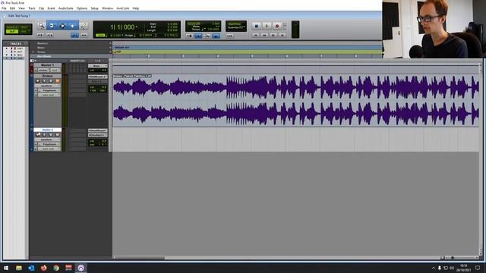The width and height of the screenshot is (486, 273).
Task: Toggle input monitoring on the Drokod track
Action: click(44, 81)
